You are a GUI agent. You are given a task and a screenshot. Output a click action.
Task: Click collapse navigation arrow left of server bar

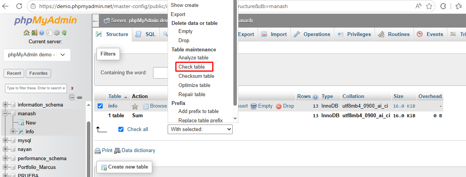[x=96, y=21]
